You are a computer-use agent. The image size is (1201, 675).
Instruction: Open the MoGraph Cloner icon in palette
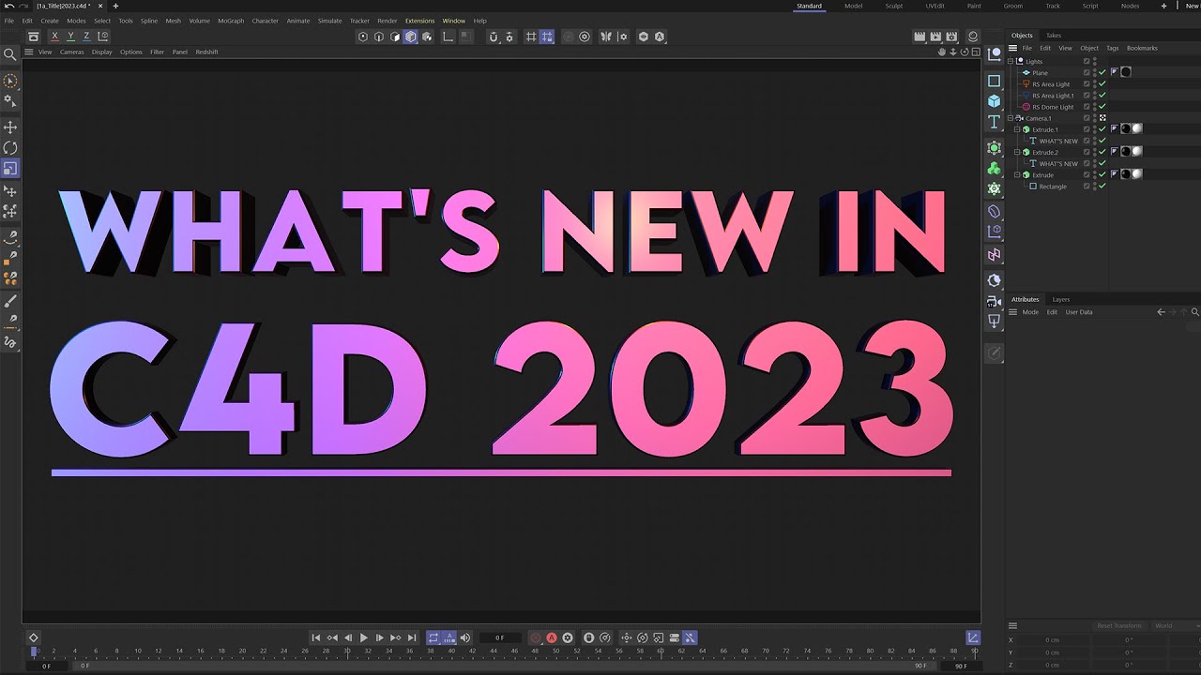click(995, 169)
